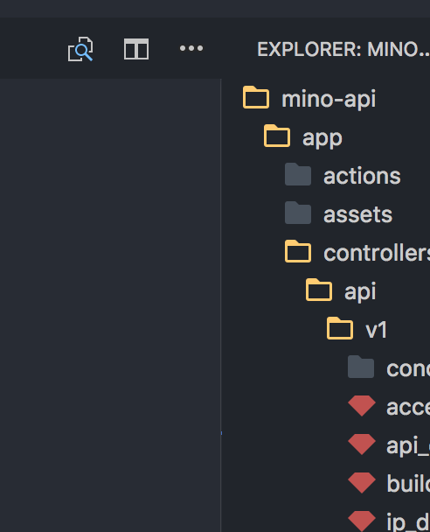Click the api folder icon
The height and width of the screenshot is (532, 430).
point(319,290)
